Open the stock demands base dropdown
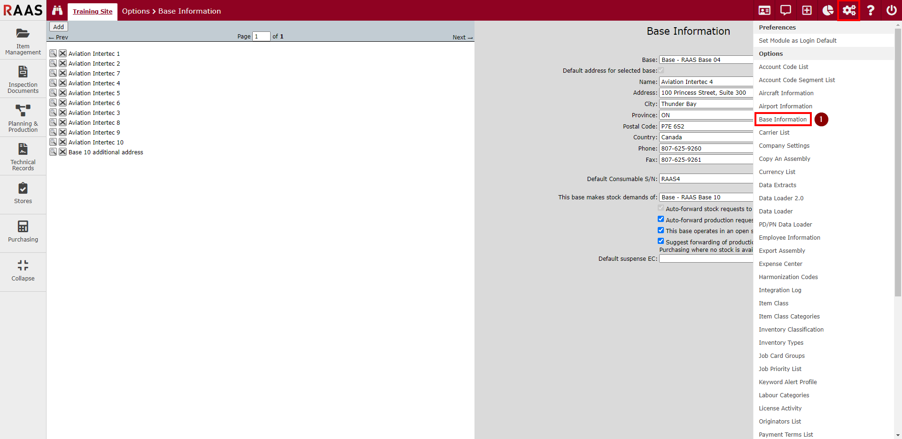 coord(706,197)
